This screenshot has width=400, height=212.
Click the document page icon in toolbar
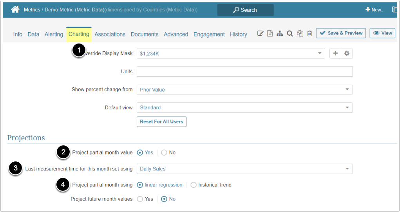tap(270, 34)
